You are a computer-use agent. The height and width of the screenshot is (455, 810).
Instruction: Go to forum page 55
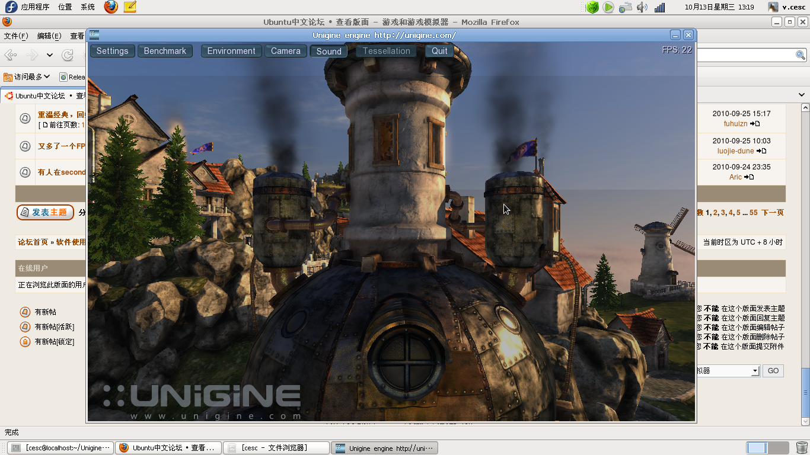point(753,213)
